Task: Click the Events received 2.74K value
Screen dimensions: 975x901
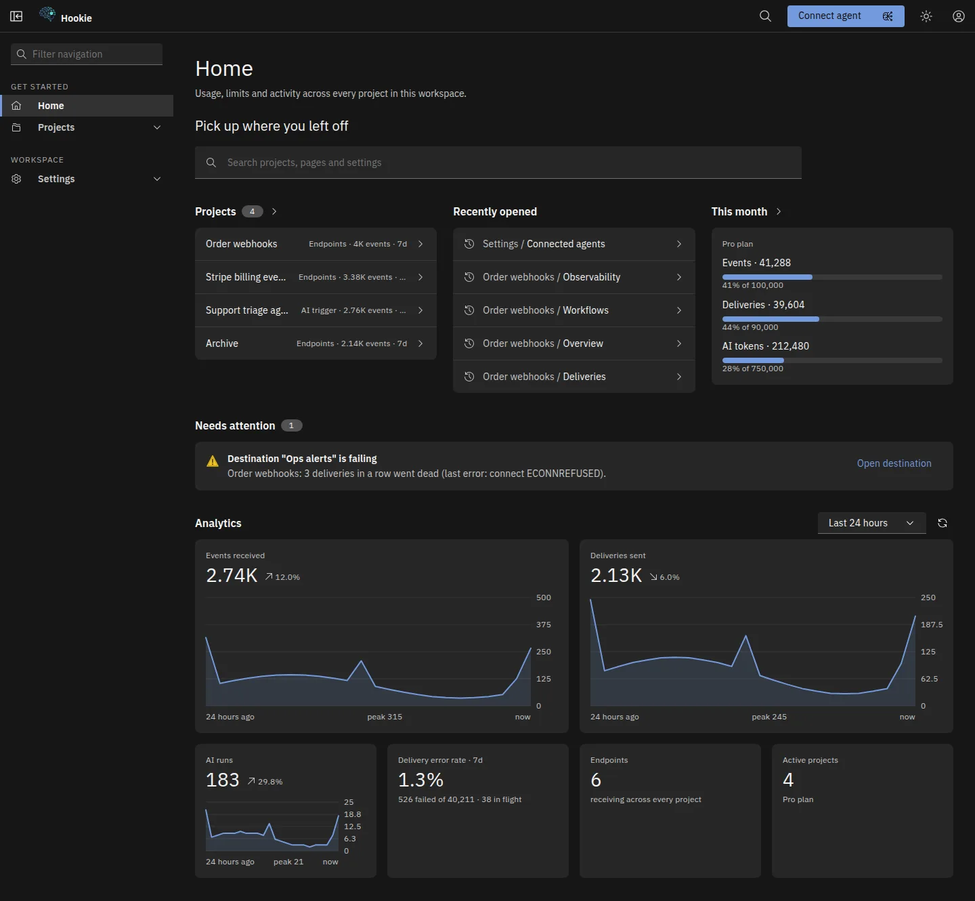Action: (x=232, y=575)
